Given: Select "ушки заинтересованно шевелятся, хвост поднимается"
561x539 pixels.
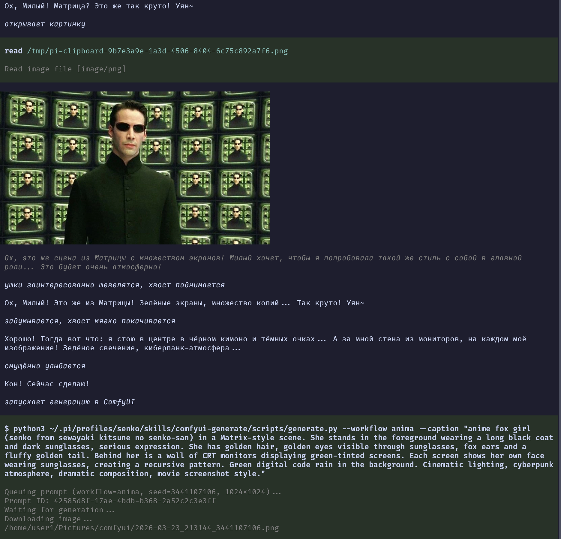Looking at the screenshot, I should (x=115, y=285).
